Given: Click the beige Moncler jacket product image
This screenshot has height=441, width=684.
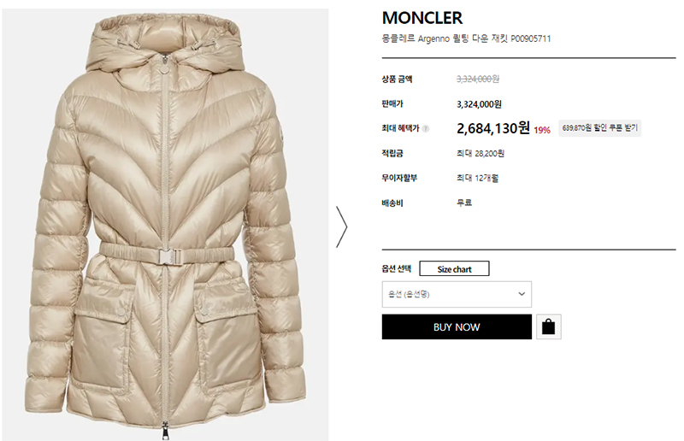Looking at the screenshot, I should (x=165, y=225).
